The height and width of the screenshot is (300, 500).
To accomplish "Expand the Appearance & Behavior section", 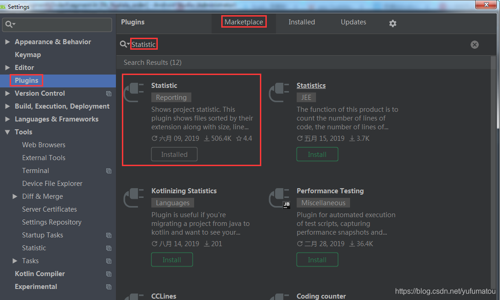I will [x=8, y=41].
